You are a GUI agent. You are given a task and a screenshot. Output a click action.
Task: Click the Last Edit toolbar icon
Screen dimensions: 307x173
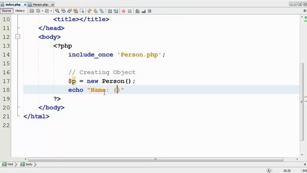click(32, 11)
